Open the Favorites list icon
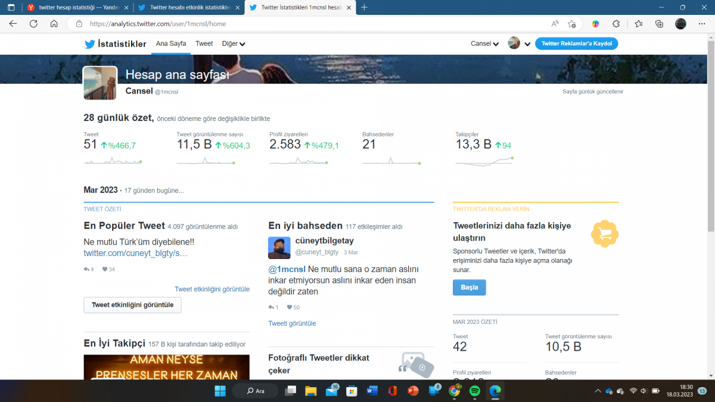 (x=639, y=24)
